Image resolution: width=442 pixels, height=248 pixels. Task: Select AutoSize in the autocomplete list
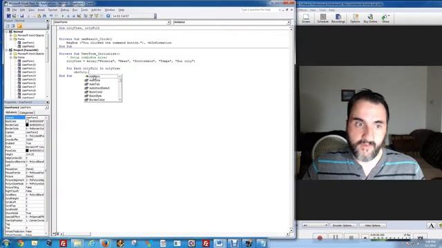[x=95, y=80]
